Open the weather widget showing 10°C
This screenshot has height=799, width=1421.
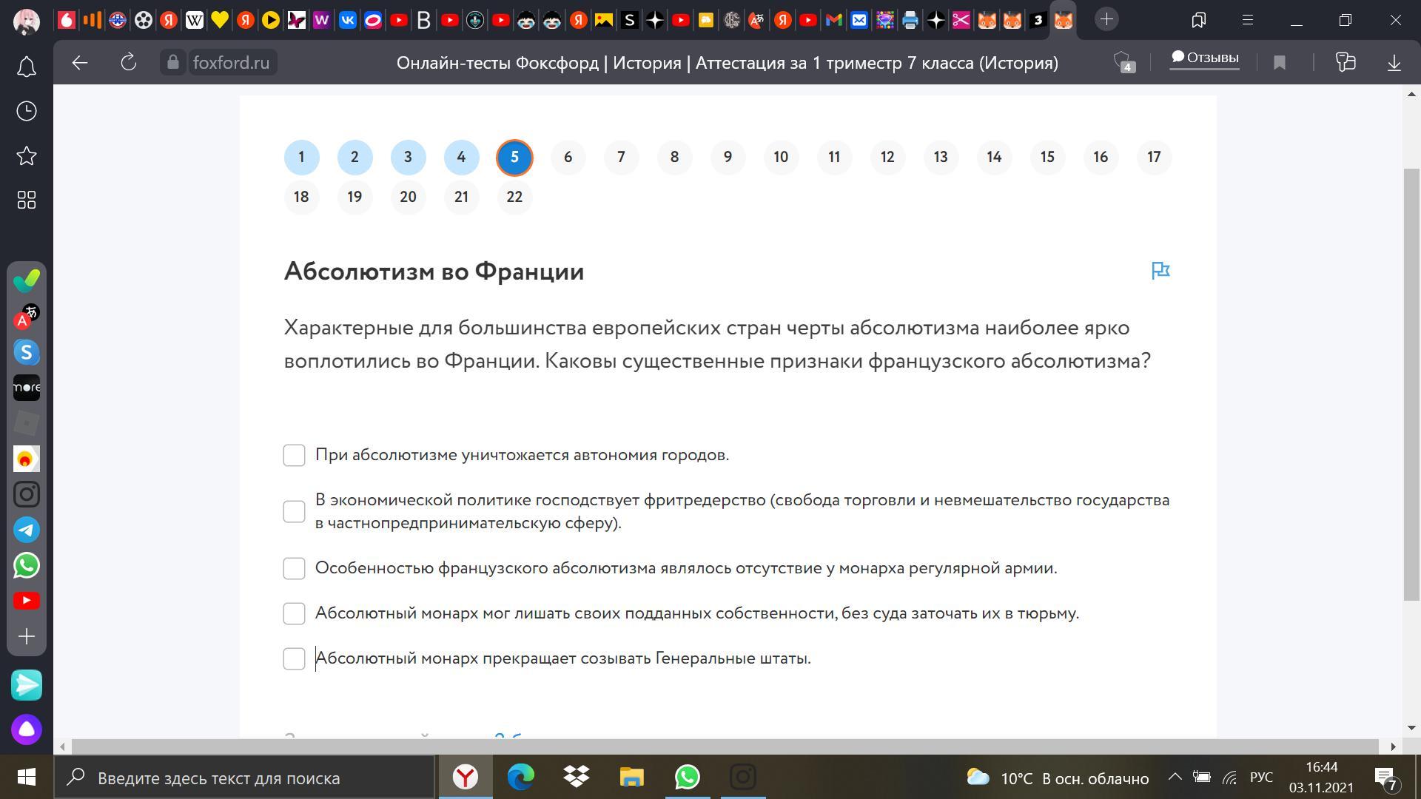click(1058, 778)
